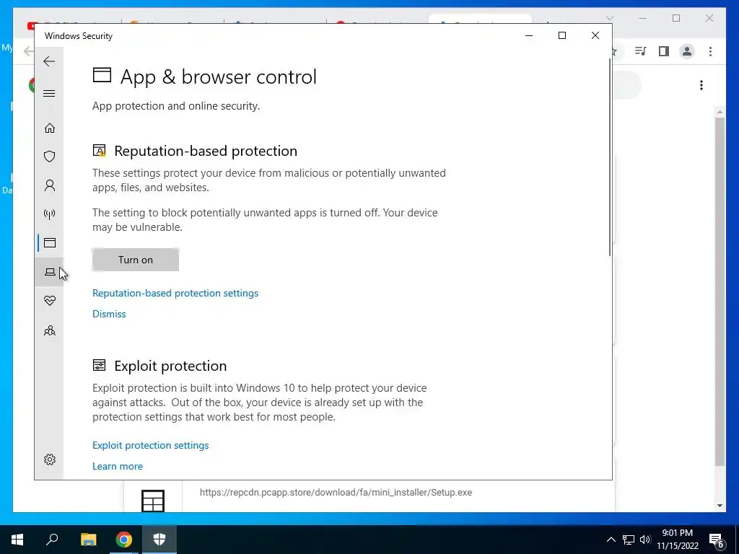The width and height of the screenshot is (739, 554).
Task: Open network status tray icon
Action: click(629, 540)
